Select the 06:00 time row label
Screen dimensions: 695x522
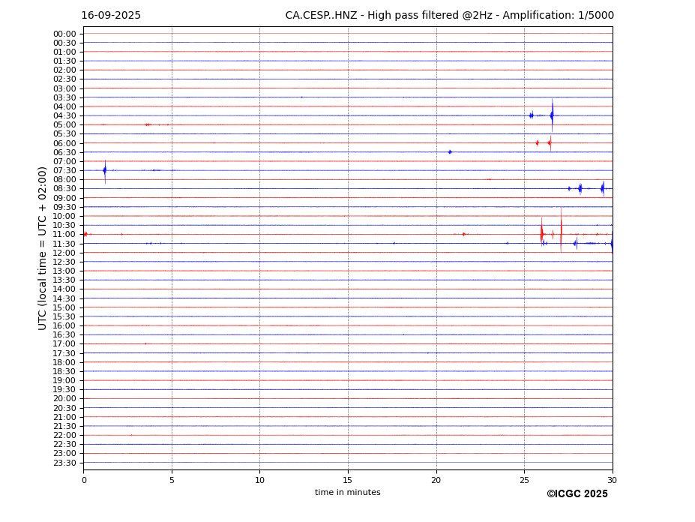click(64, 144)
